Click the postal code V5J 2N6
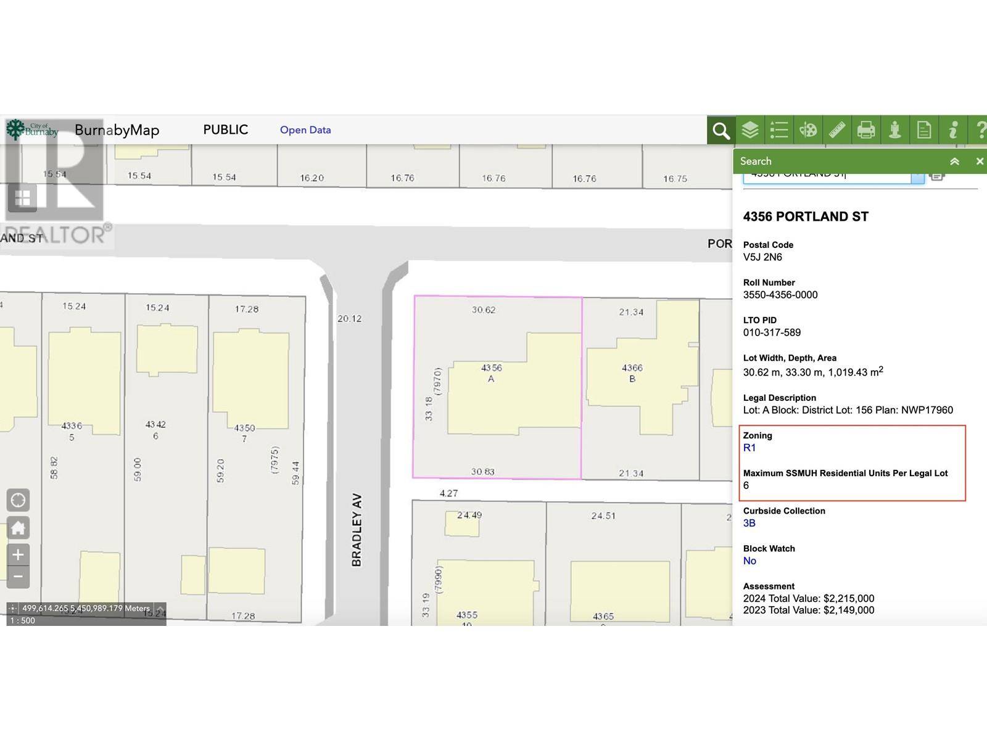The image size is (987, 740). (762, 258)
